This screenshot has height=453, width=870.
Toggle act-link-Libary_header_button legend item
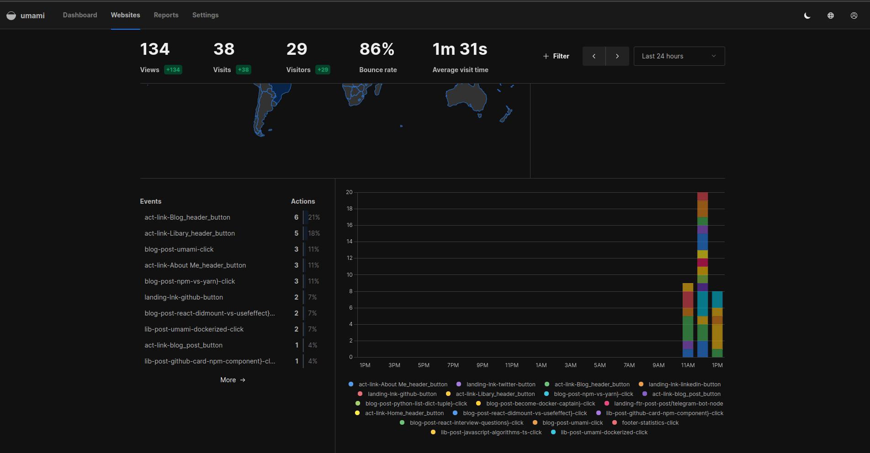[x=490, y=394]
